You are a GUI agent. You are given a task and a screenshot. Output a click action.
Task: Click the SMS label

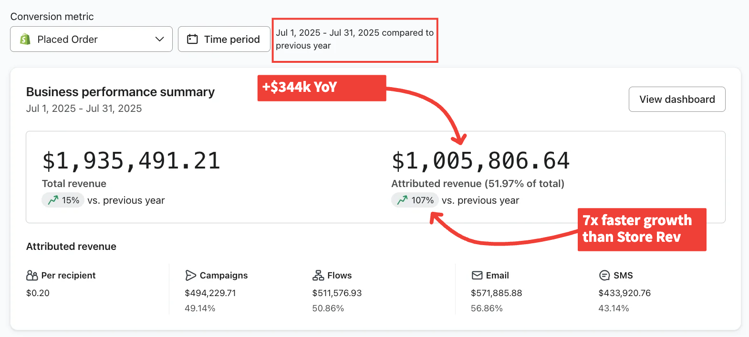tap(623, 276)
